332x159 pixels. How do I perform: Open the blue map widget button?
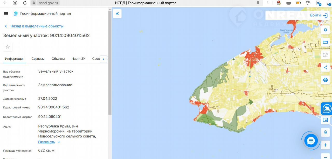327,109
